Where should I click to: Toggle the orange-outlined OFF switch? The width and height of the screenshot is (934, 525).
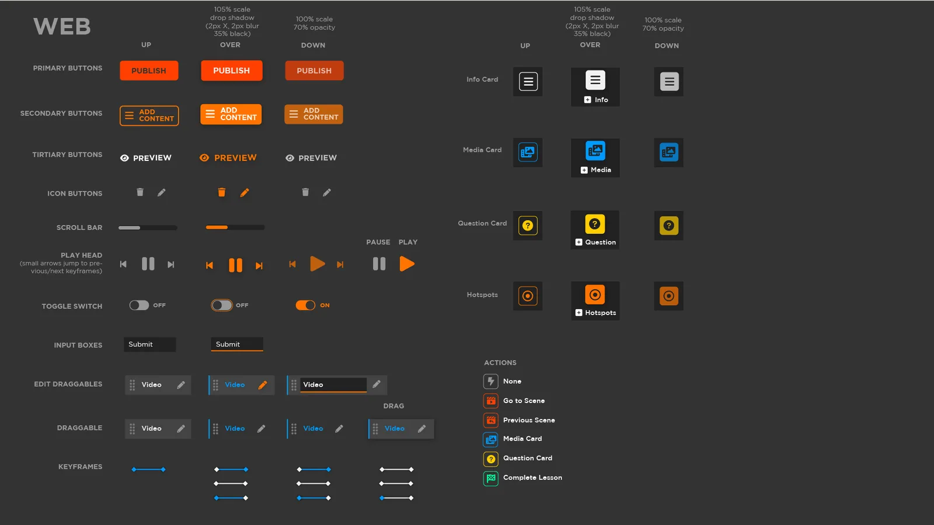click(x=222, y=305)
